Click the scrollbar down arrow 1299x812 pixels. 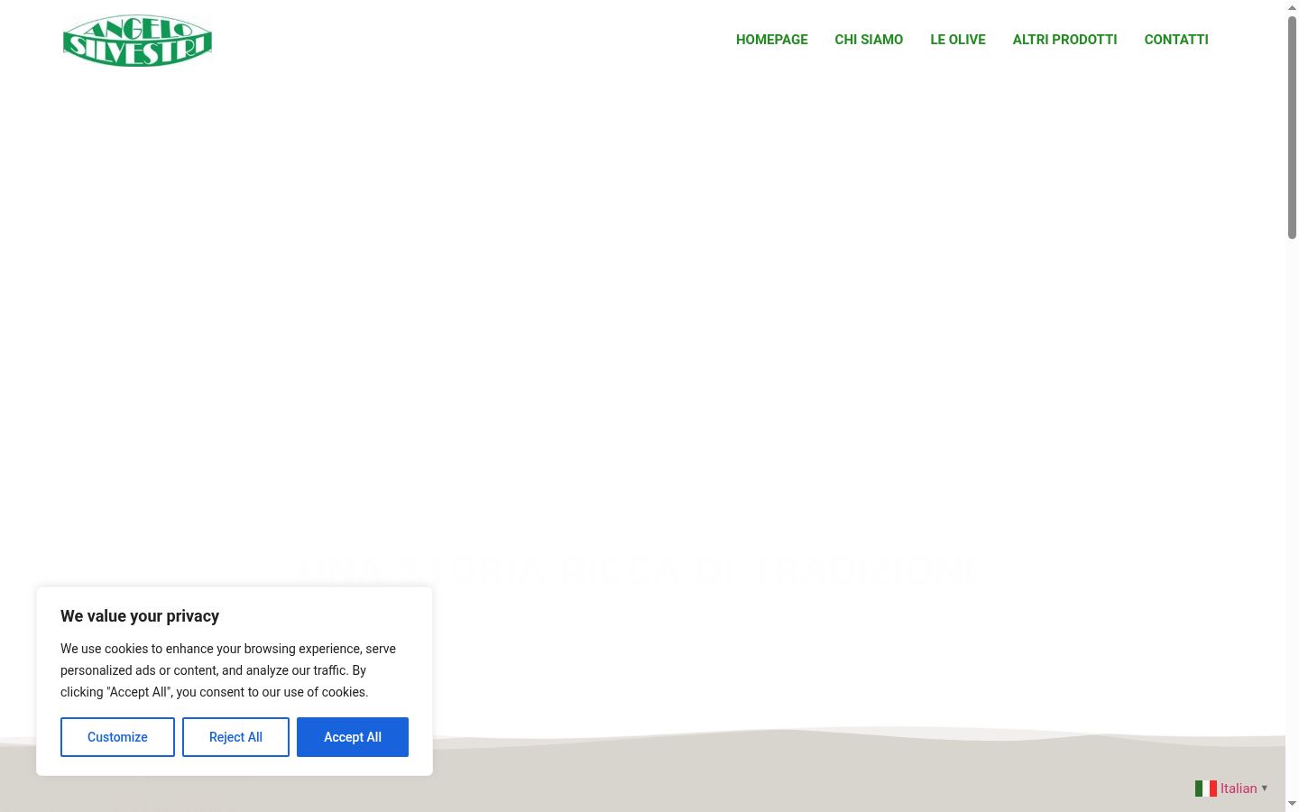[x=1292, y=804]
